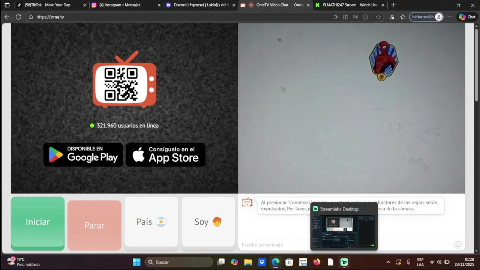The height and width of the screenshot is (270, 480).
Task: Click the Microsoft Edge taskbar icon
Action: coord(276,262)
